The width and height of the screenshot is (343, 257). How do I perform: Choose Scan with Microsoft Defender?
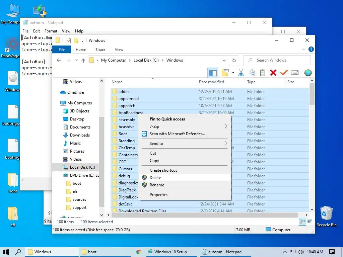pyautogui.click(x=185, y=134)
